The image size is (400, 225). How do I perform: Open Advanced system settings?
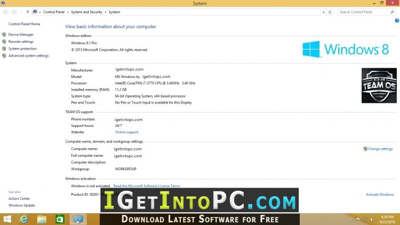[28, 55]
